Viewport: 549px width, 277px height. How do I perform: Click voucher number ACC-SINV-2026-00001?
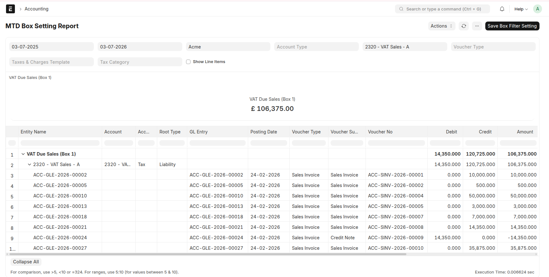pyautogui.click(x=396, y=175)
